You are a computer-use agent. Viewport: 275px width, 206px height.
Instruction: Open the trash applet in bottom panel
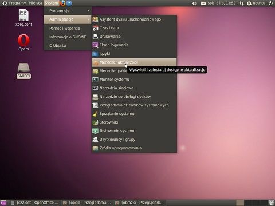pos(272,203)
